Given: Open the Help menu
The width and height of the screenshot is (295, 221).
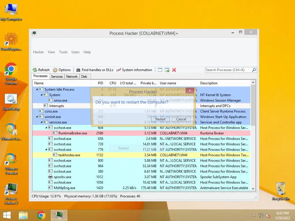Looking at the screenshot, I should (87, 52).
